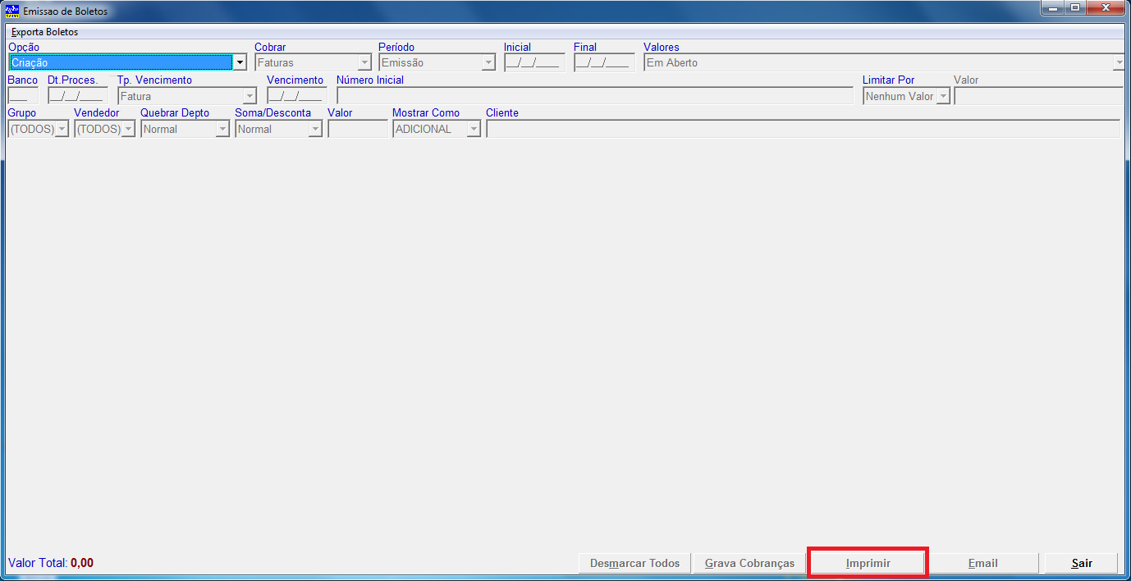Click the Emissao de Boletos app icon
This screenshot has height=581, width=1131.
click(x=12, y=11)
